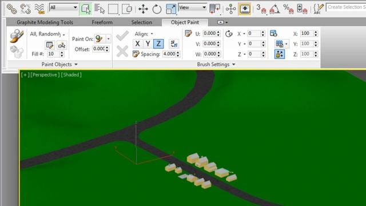This screenshot has width=366, height=206.
Task: Click the Scale brush icon
Action: [273, 33]
